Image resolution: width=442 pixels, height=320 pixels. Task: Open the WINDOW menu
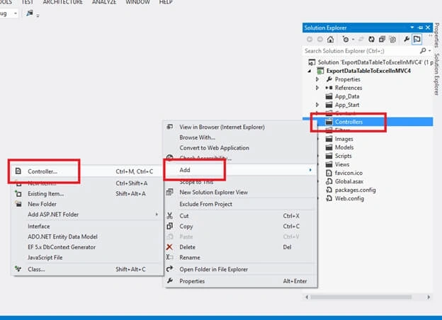[137, 2]
